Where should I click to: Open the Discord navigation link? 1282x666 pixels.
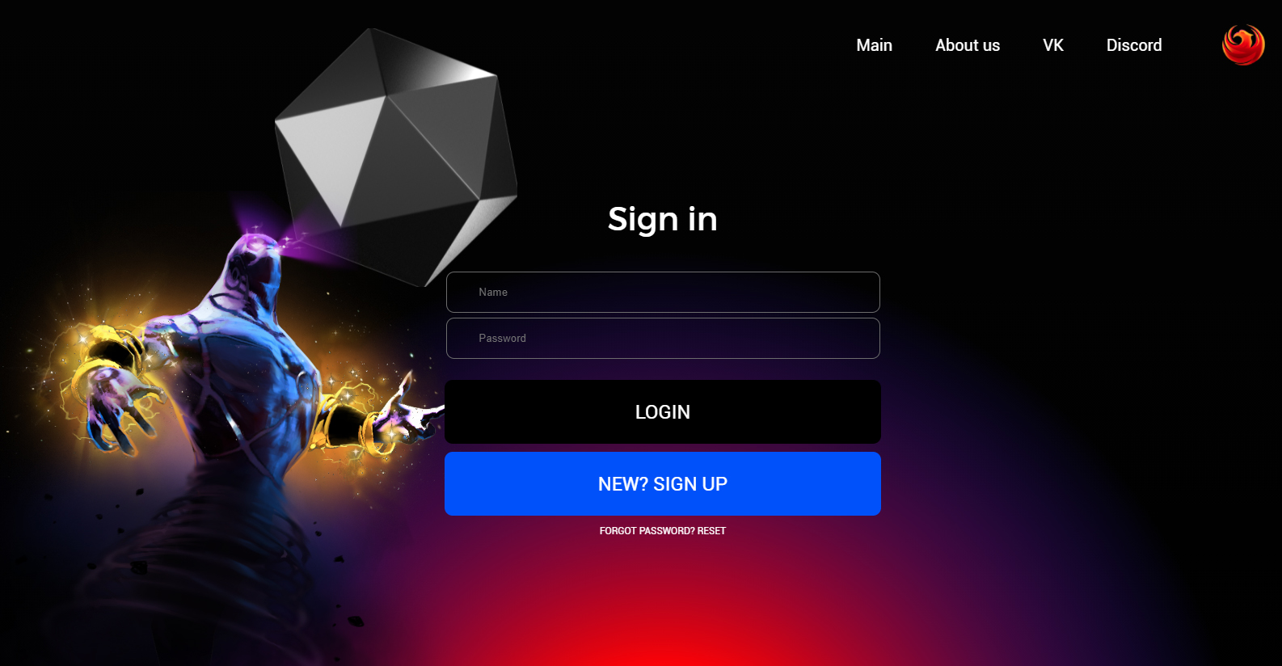point(1134,45)
